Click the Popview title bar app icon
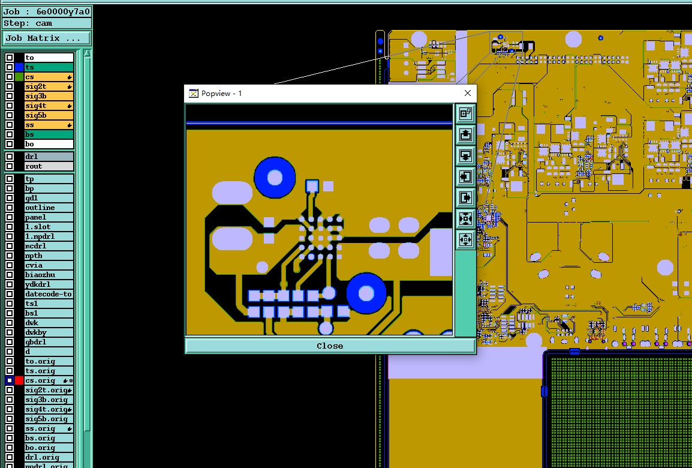 193,93
